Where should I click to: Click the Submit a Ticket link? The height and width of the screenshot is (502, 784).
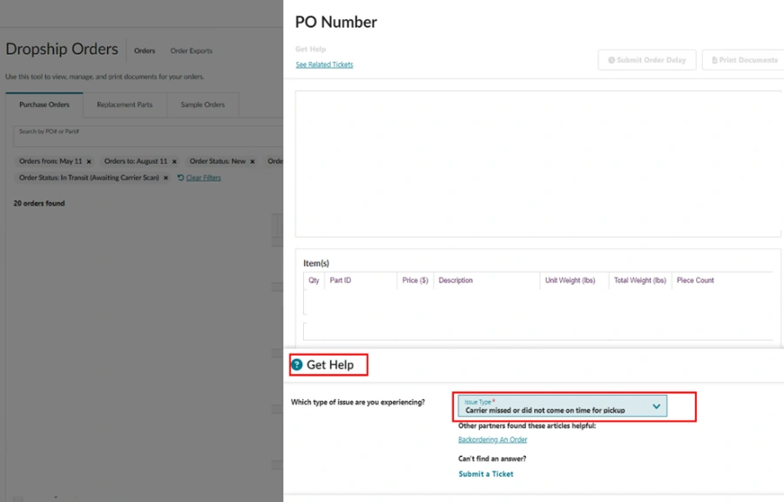pos(485,474)
